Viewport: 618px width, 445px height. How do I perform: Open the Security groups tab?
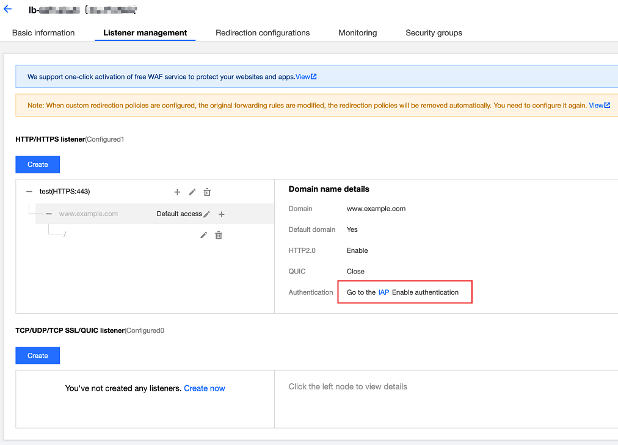coord(434,33)
